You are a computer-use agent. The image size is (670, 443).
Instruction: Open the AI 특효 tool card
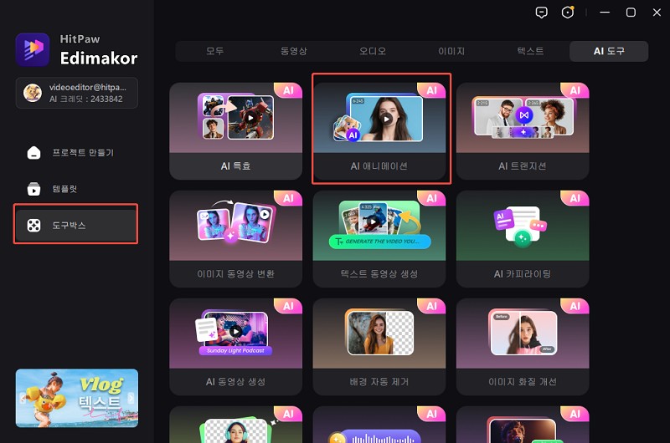point(235,131)
